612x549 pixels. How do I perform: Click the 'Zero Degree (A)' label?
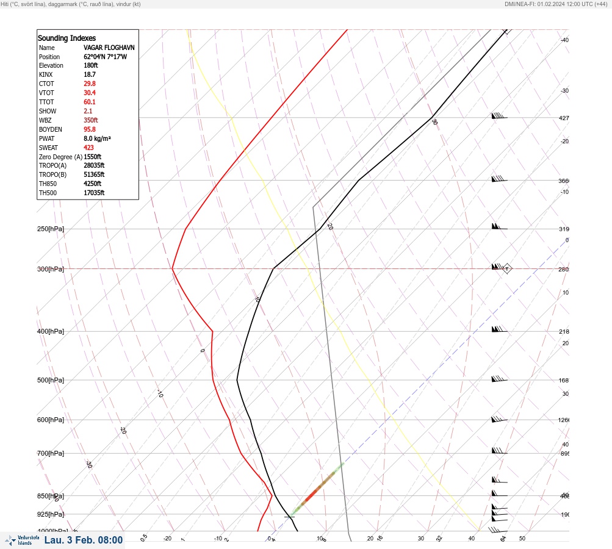pos(60,157)
